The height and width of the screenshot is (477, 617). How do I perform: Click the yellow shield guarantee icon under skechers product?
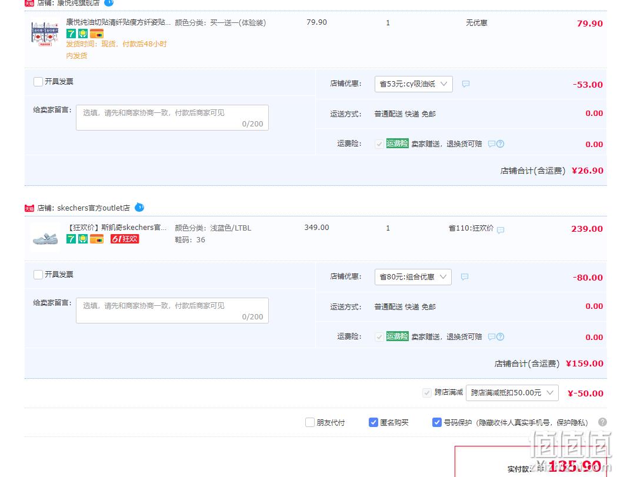click(x=82, y=239)
